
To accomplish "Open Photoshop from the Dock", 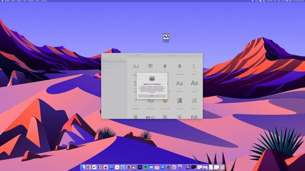I will coord(140,167).
